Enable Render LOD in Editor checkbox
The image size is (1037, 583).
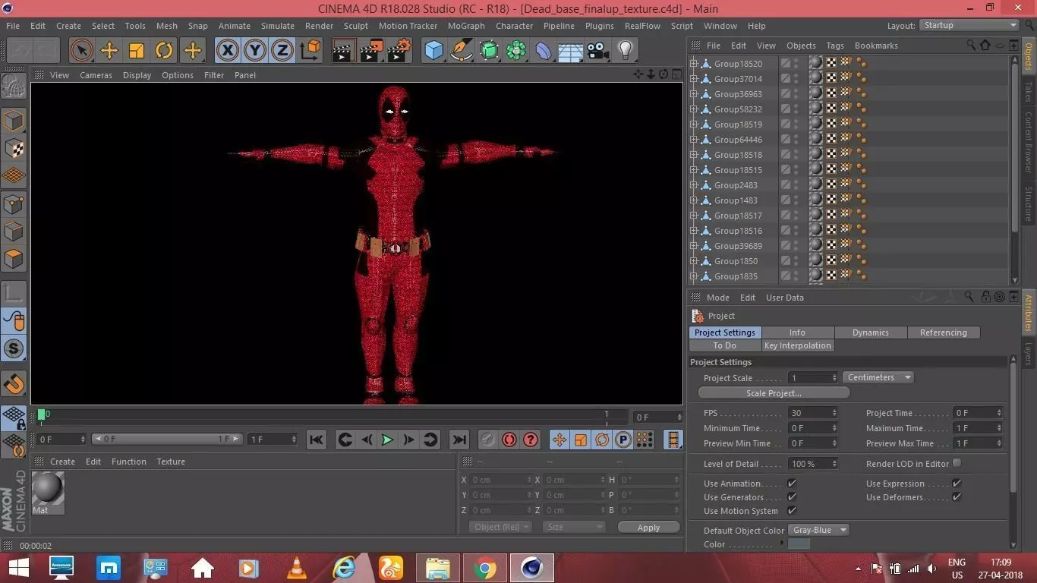coord(957,463)
